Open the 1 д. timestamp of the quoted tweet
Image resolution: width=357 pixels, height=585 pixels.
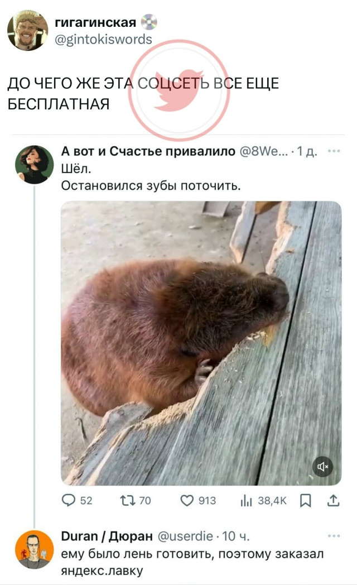tap(307, 151)
